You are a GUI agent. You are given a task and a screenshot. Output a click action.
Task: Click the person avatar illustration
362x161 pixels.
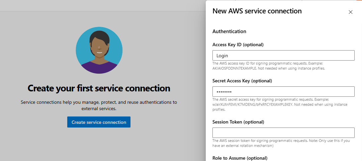tap(99, 50)
